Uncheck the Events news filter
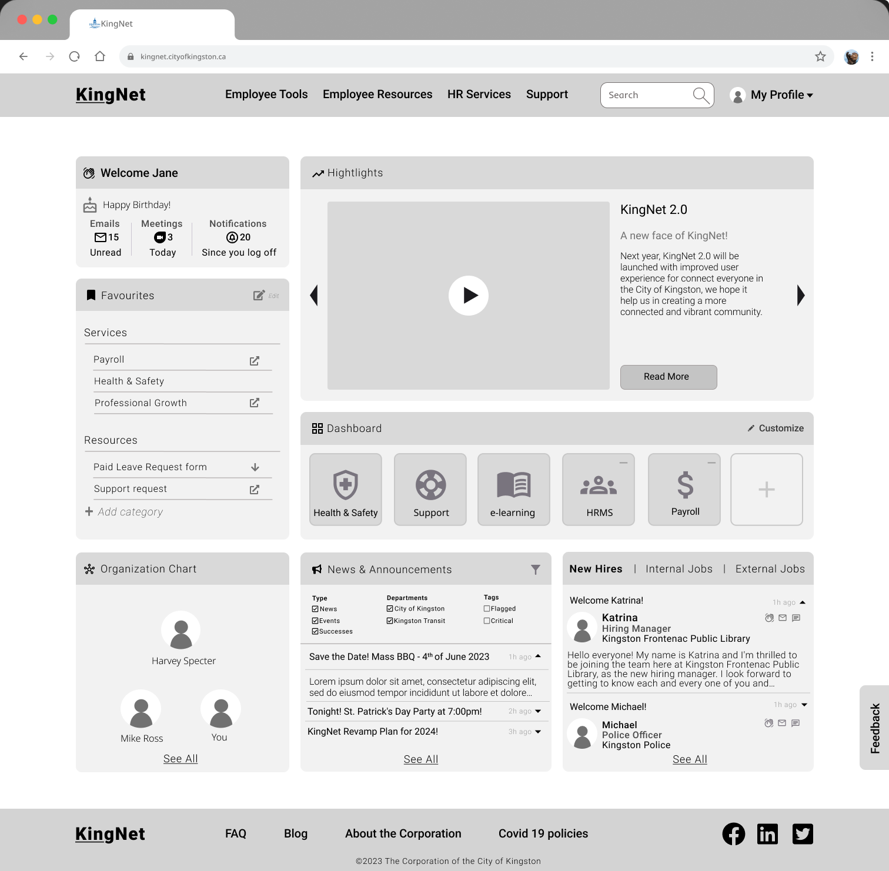 click(x=315, y=620)
